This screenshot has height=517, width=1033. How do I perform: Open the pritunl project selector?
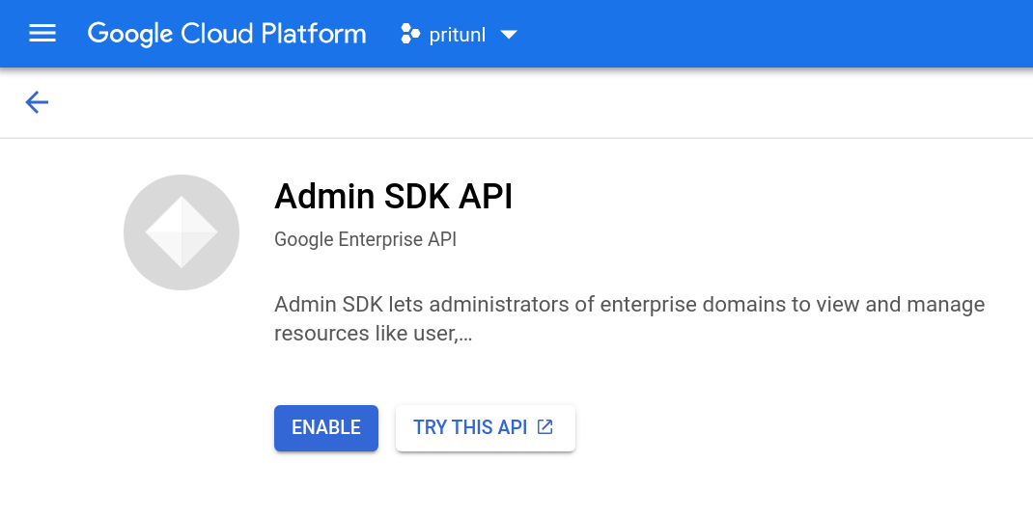point(459,35)
